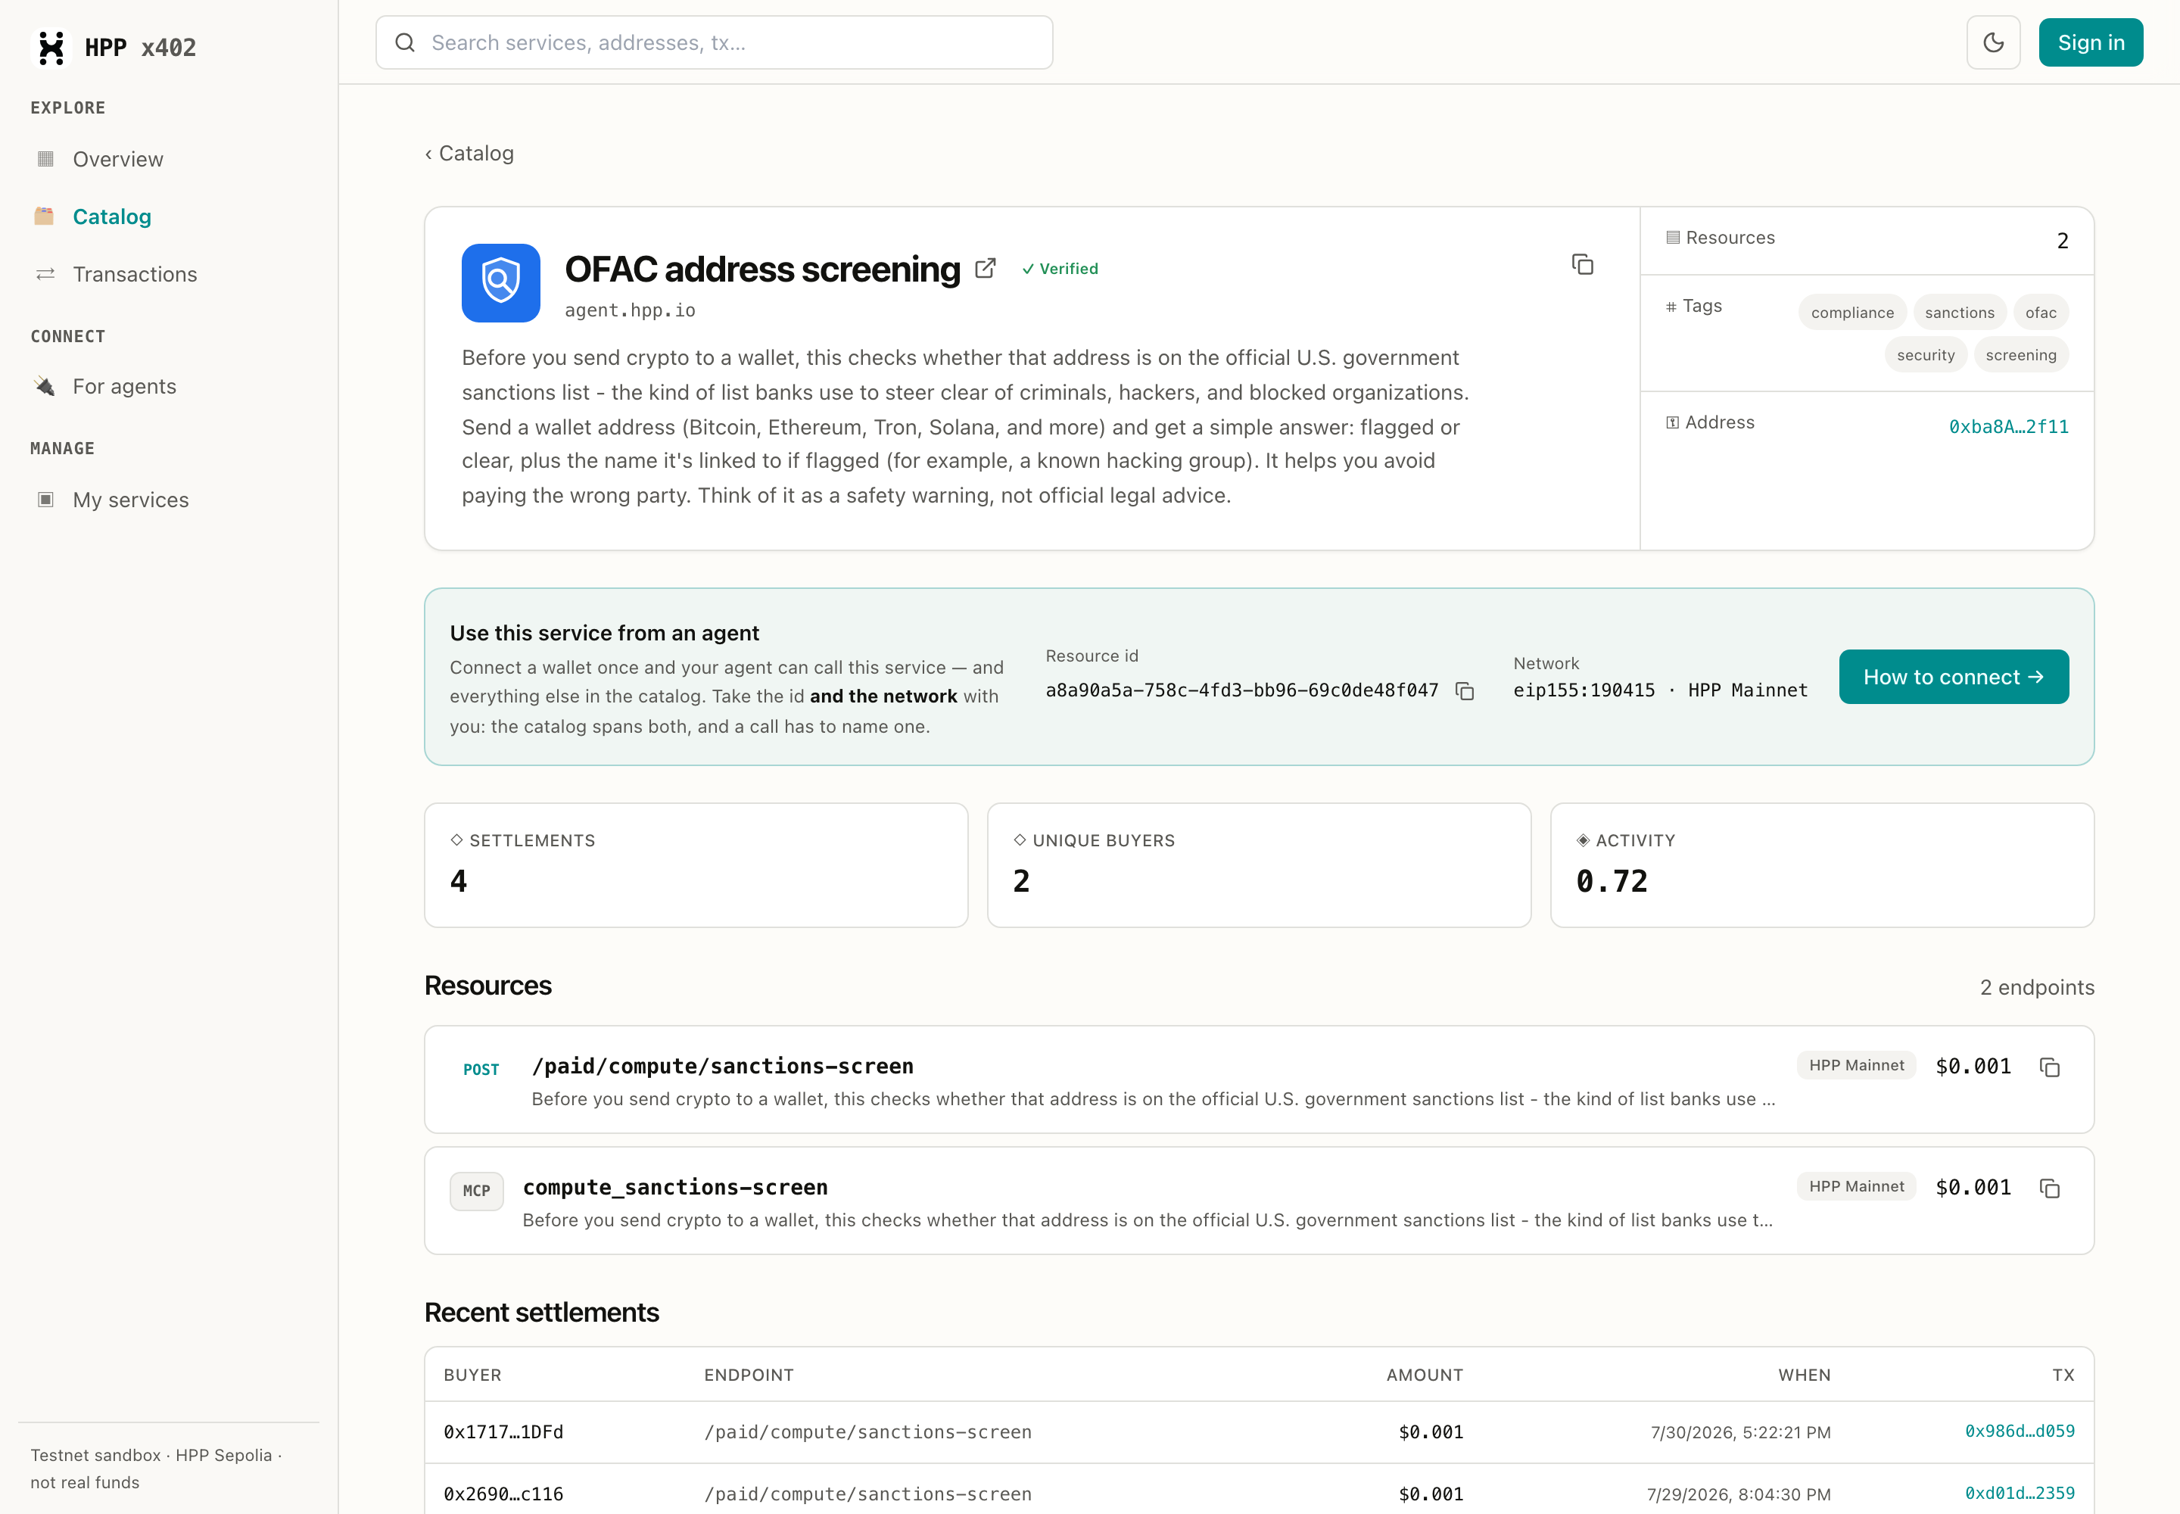The image size is (2180, 1514).
Task: Open the Overview page in sidebar
Action: [117, 160]
